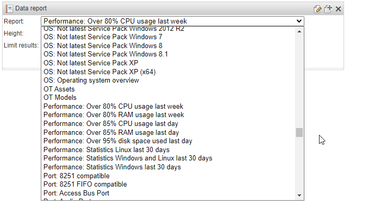Open the Report dropdown combo box
Screen dimensions: 376x219
point(173,21)
